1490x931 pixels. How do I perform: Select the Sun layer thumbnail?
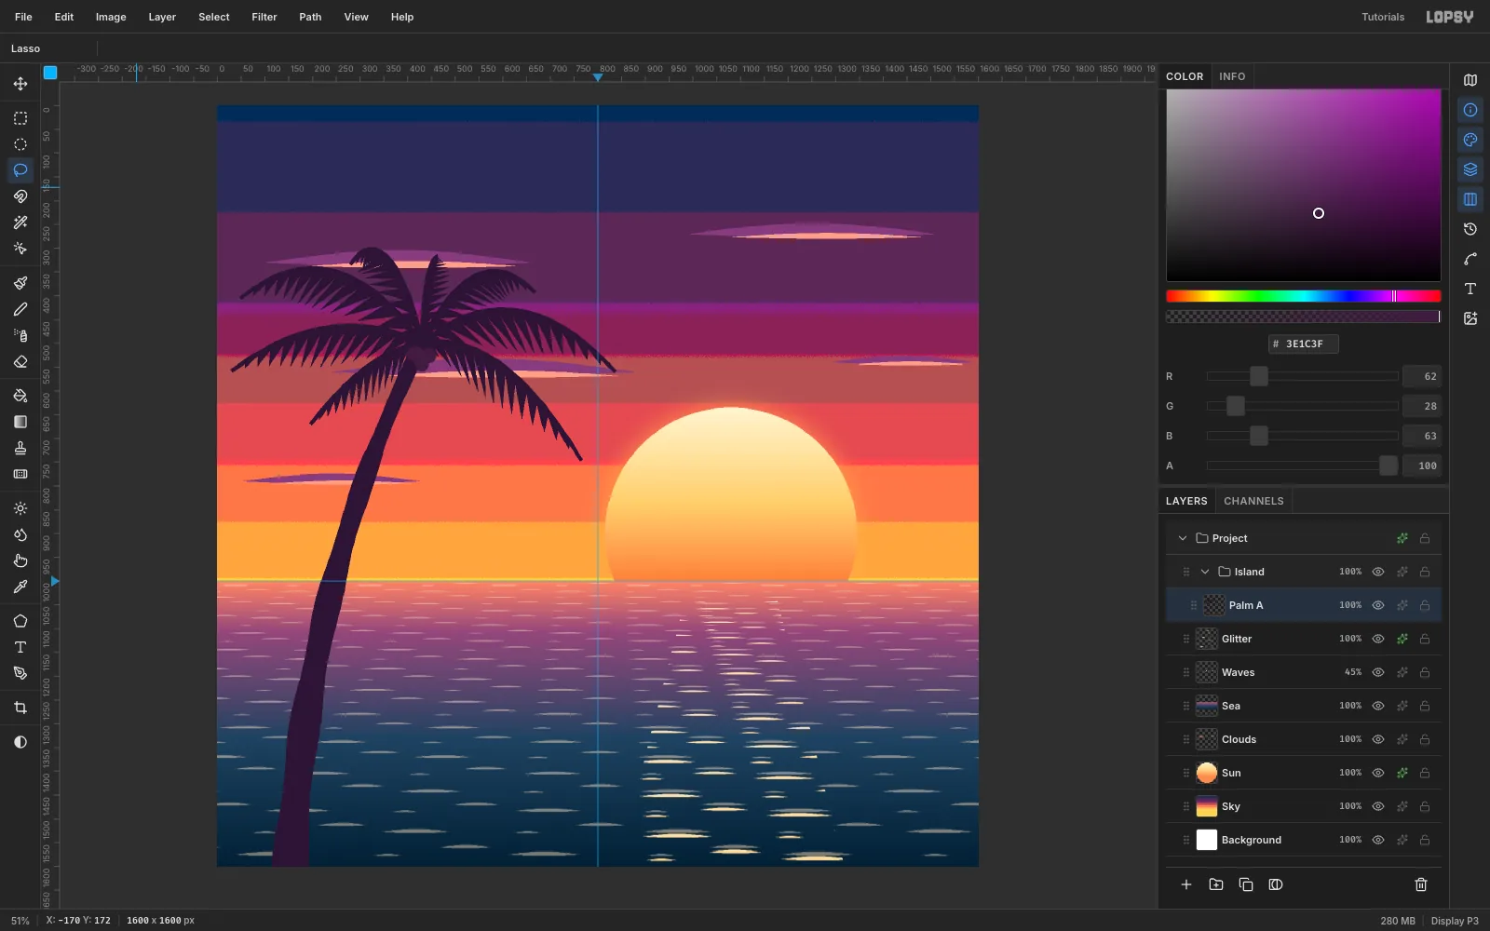tap(1207, 773)
